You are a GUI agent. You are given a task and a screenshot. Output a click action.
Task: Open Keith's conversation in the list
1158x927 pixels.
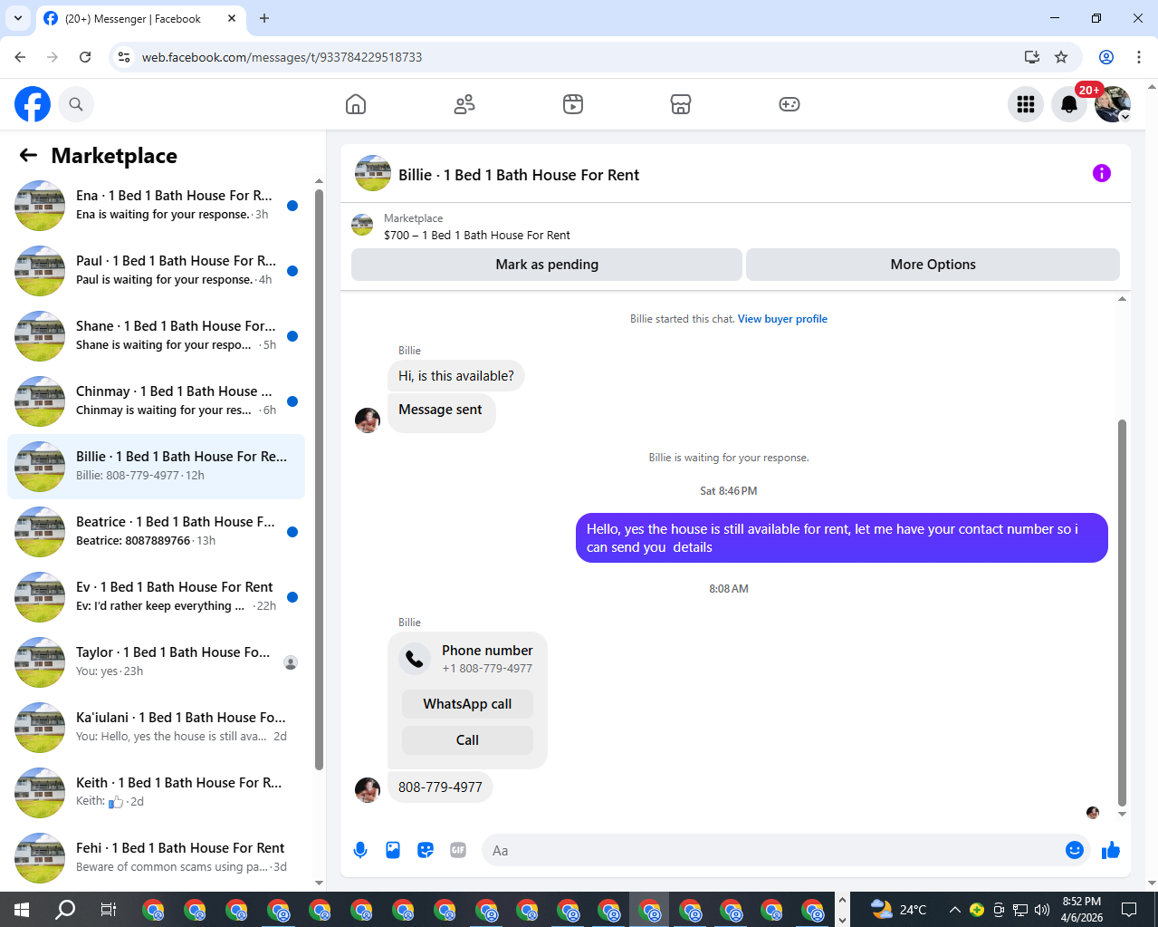point(156,793)
